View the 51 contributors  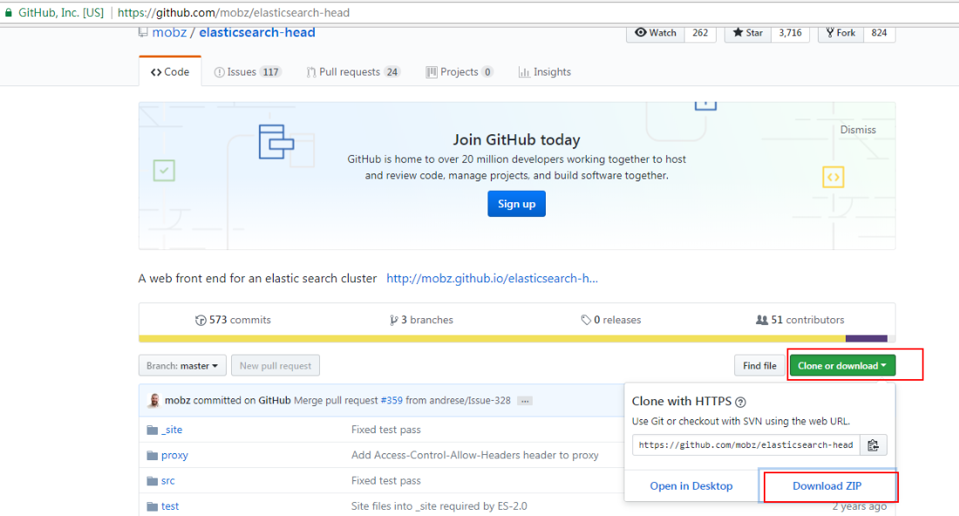tap(800, 320)
